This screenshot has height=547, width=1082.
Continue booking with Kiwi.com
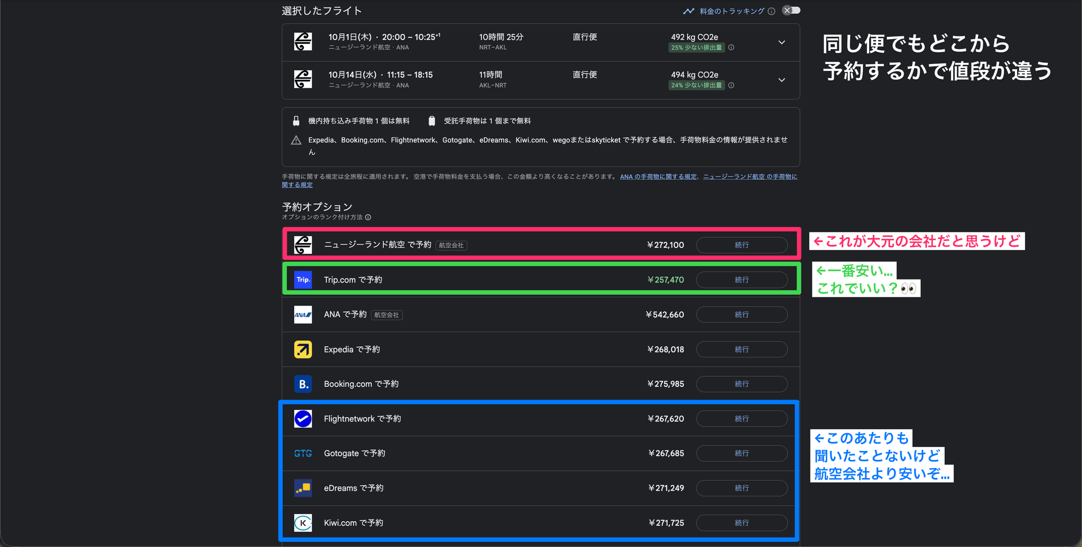(x=742, y=523)
